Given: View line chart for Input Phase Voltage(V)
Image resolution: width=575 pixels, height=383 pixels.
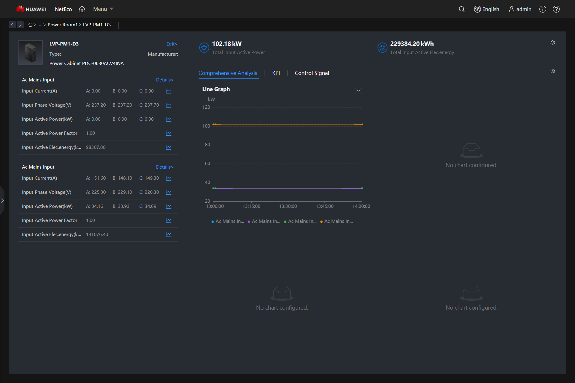Looking at the screenshot, I should click(x=168, y=105).
